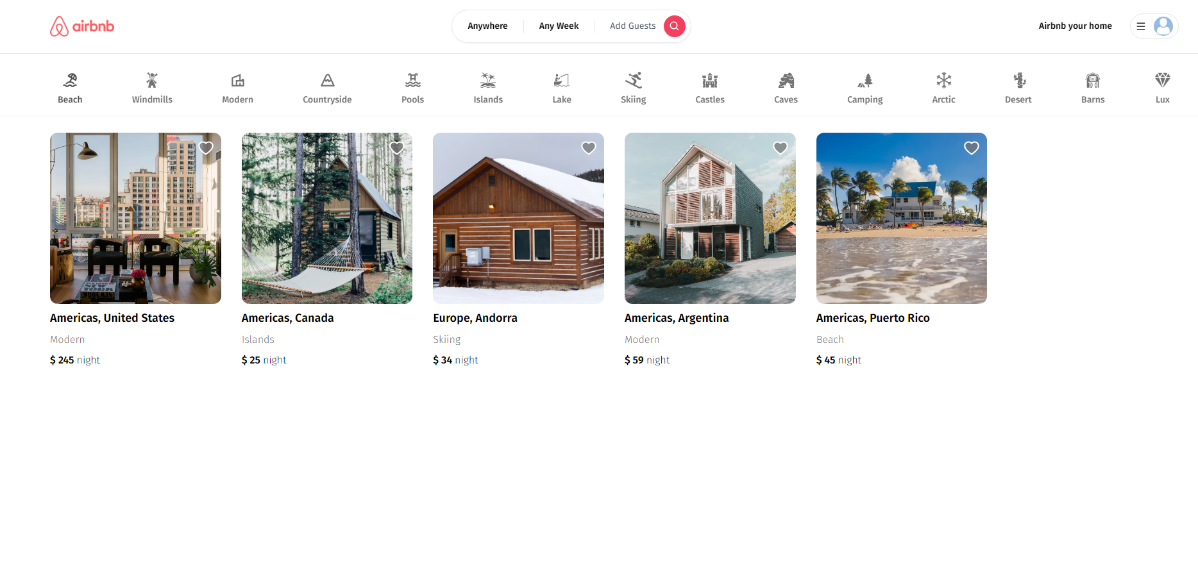This screenshot has width=1198, height=584.
Task: Click Beach label under Puerto Rico listing
Action: tap(830, 340)
